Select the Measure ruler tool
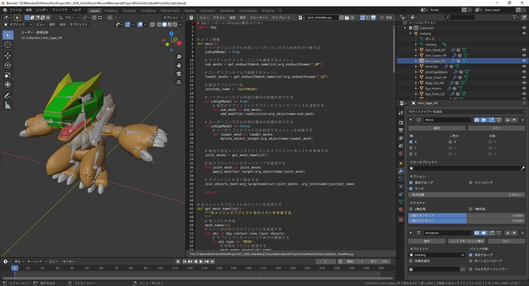This screenshot has width=529, height=286. pyautogui.click(x=8, y=106)
